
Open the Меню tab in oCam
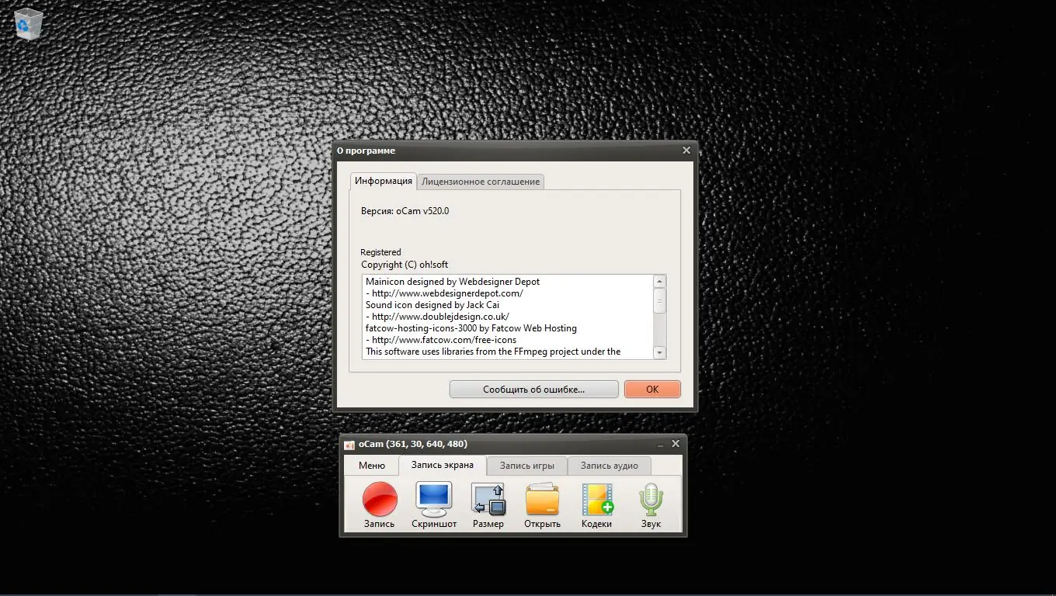pos(372,466)
